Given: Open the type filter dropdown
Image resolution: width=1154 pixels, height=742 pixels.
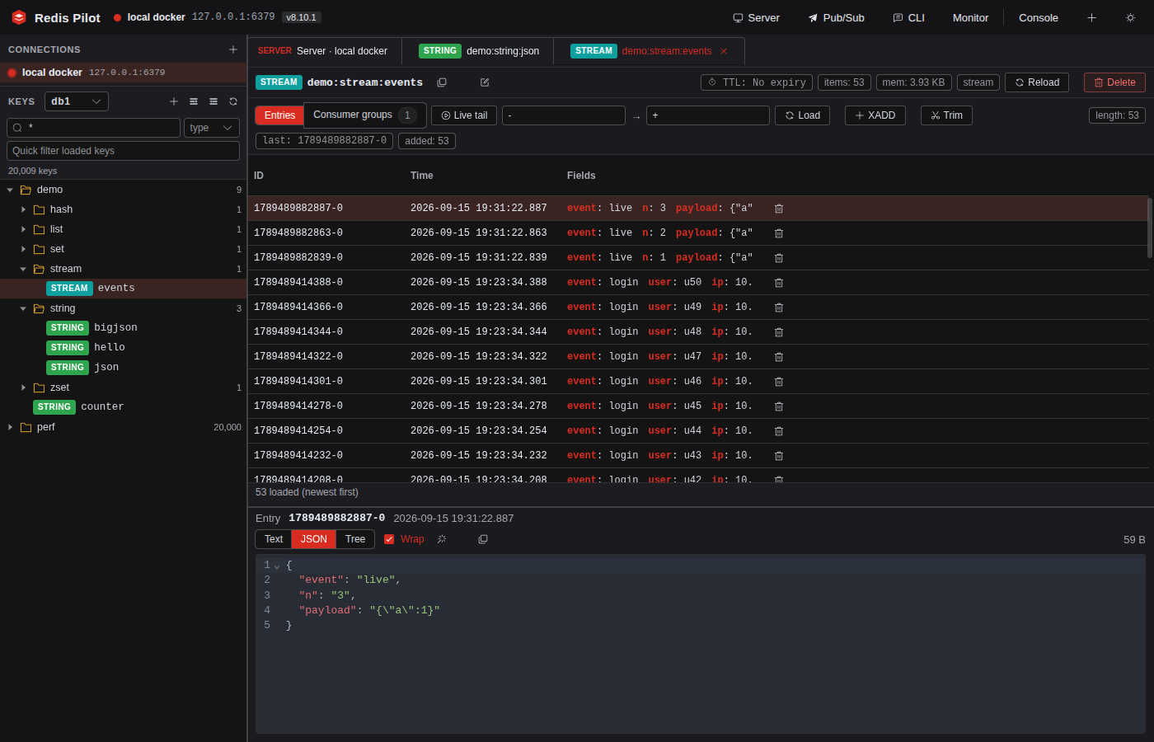Looking at the screenshot, I should (212, 128).
